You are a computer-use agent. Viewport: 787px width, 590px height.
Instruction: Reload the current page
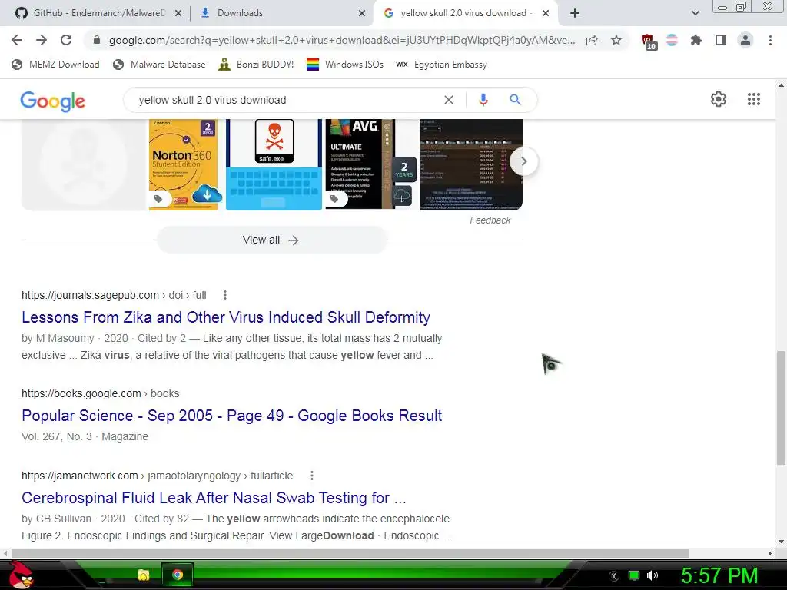(66, 40)
